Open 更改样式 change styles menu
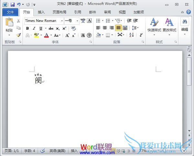 [169, 26]
